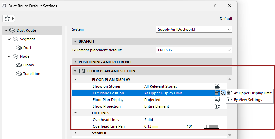The image size is (275, 139).
Task: Close the Duct Route Default Settings dialog
Action: pyautogui.click(x=230, y=6)
